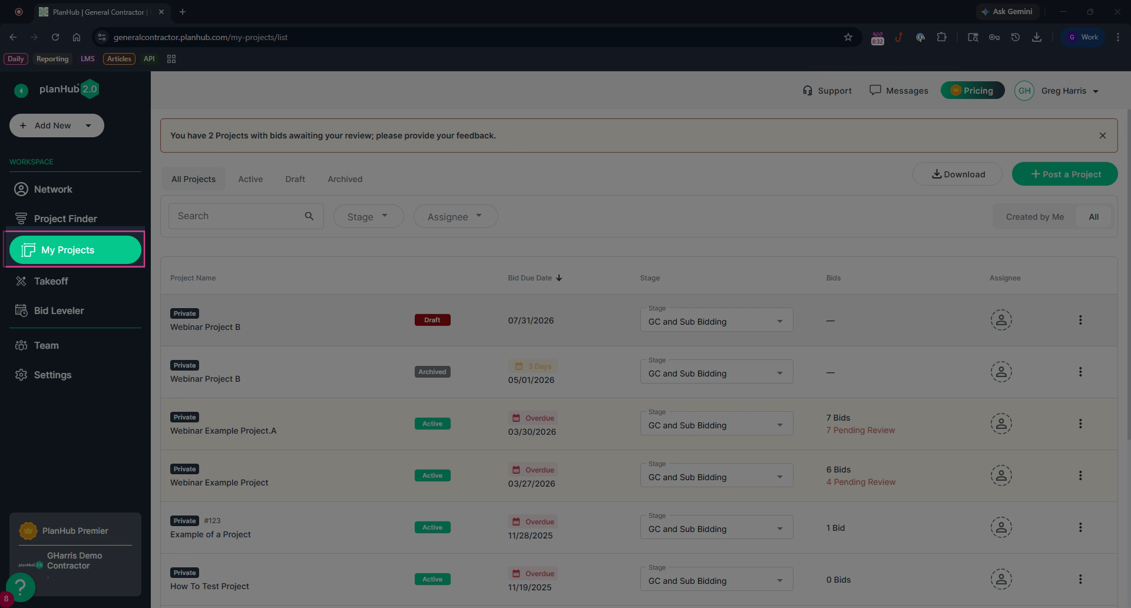Open more options for Webinar Example Project.A
Screen dimensions: 1131x608
[x=1080, y=424]
